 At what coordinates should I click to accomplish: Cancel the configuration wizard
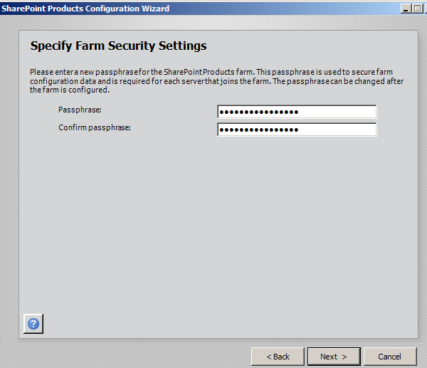pyautogui.click(x=389, y=356)
